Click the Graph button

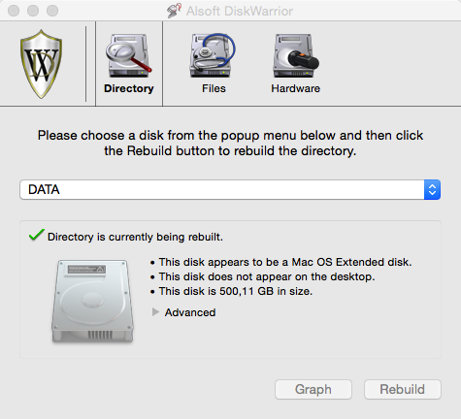pyautogui.click(x=313, y=389)
